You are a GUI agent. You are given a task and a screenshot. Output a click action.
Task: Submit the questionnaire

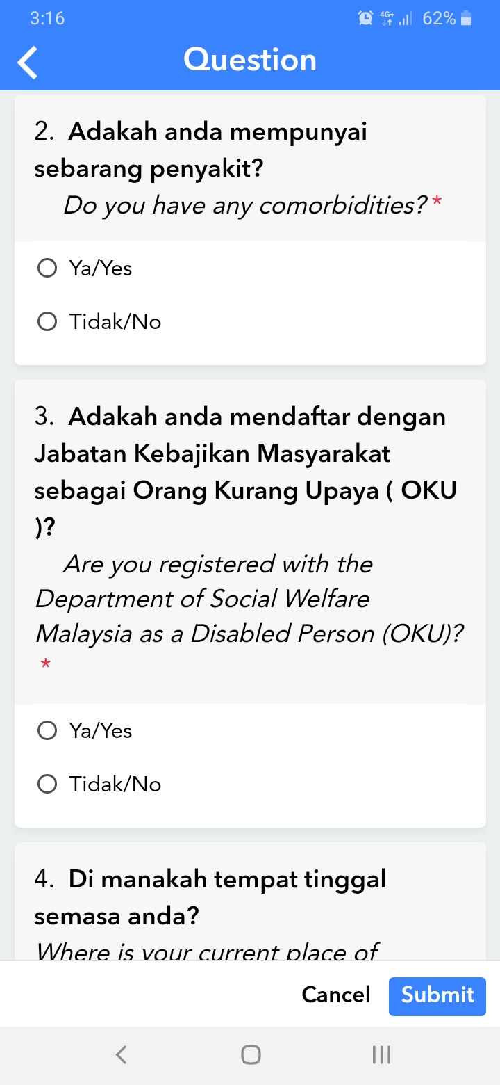437,995
